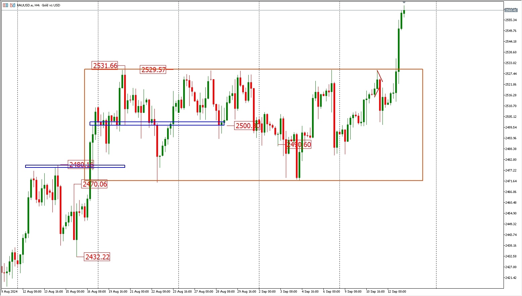Click 2477.22 on the price scale
The height and width of the screenshot is (296, 522).
click(x=511, y=170)
